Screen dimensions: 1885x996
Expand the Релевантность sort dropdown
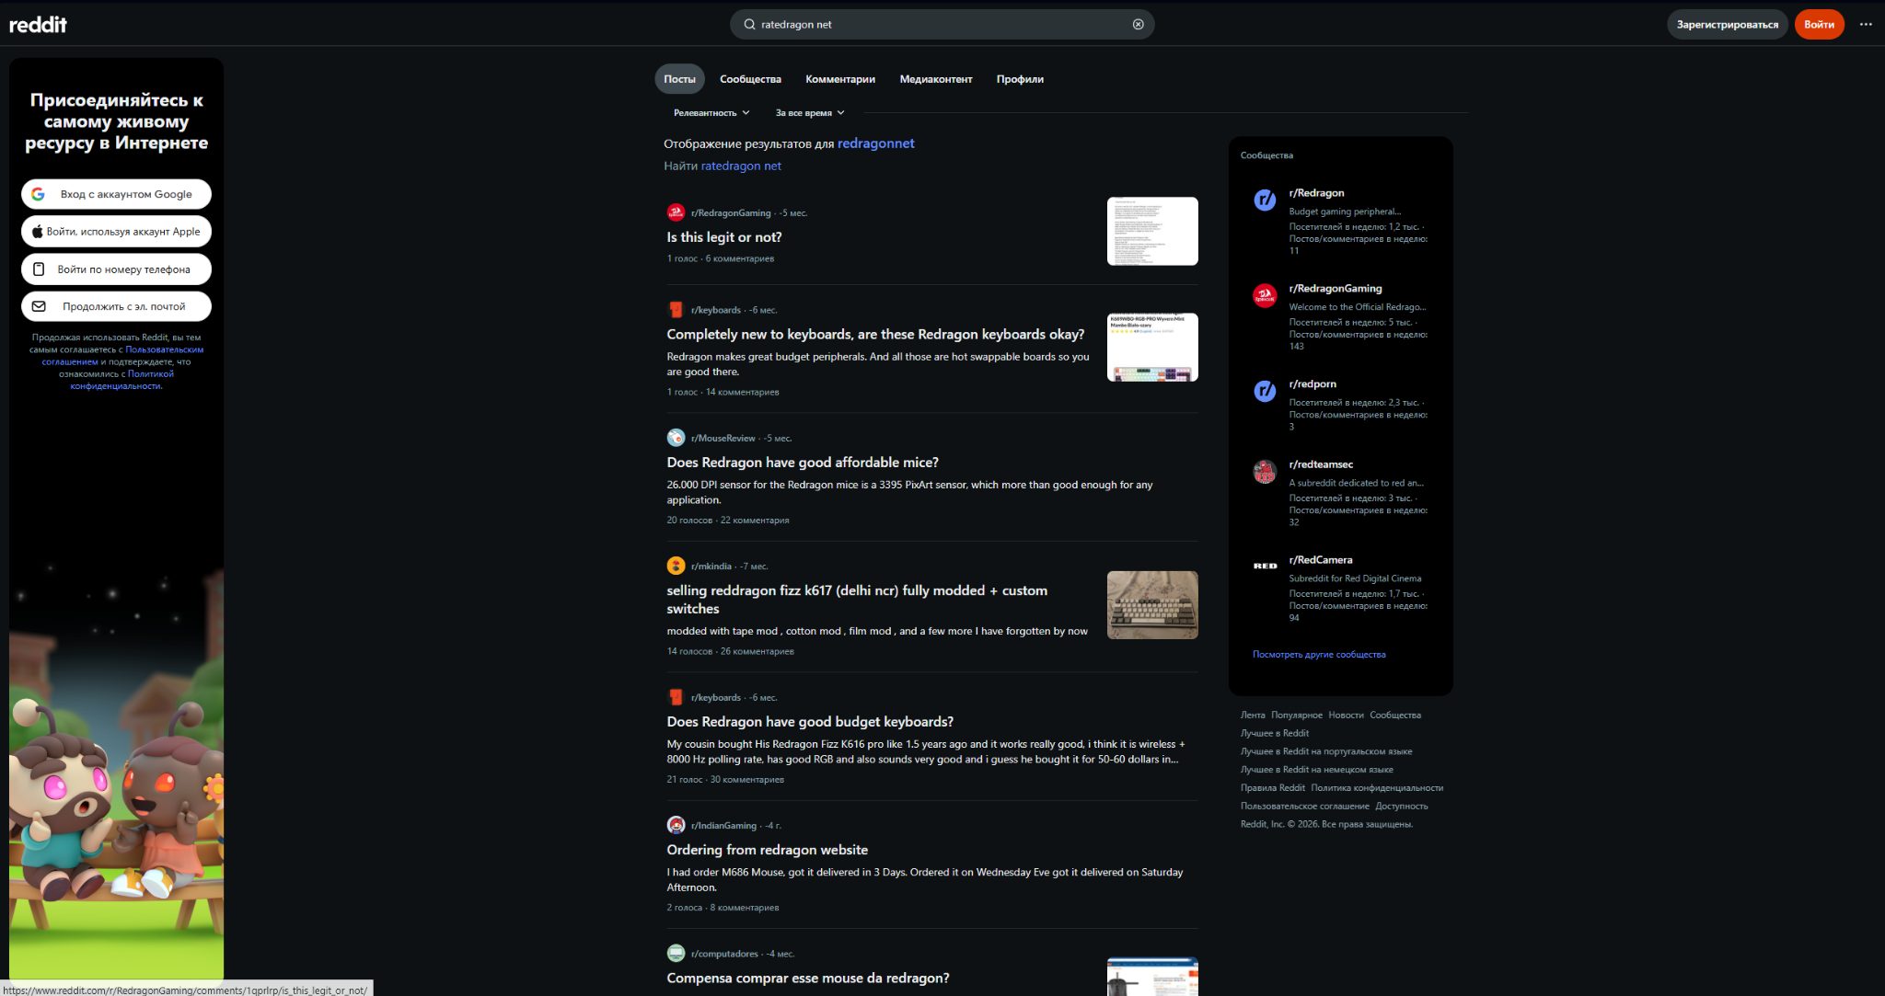coord(711,113)
